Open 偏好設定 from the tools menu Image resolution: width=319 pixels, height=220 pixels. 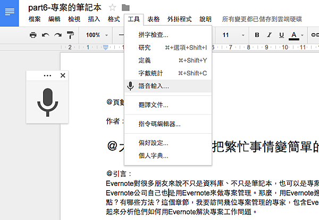point(168,143)
